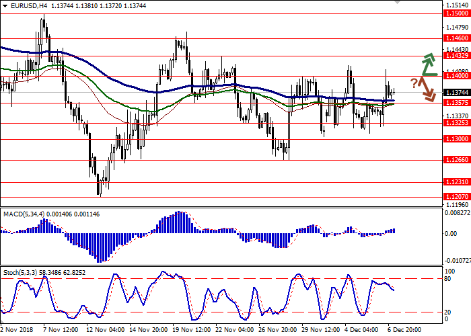Click the green upward forecast arrow

[x=429, y=64]
